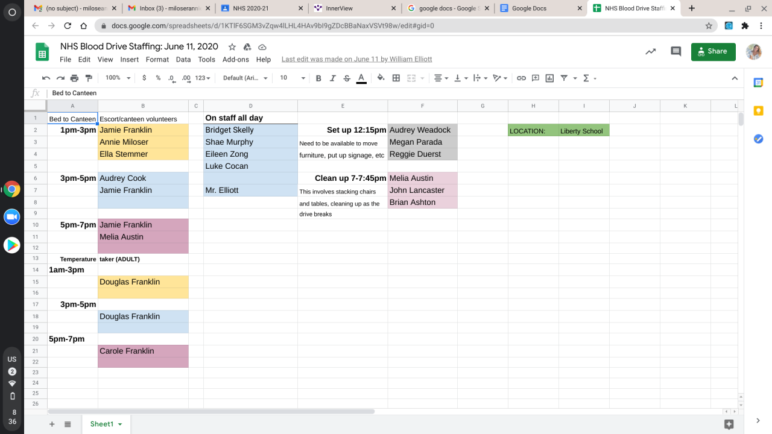Screen dimensions: 772x434
Task: Select the Liberty School cell
Action: [584, 130]
